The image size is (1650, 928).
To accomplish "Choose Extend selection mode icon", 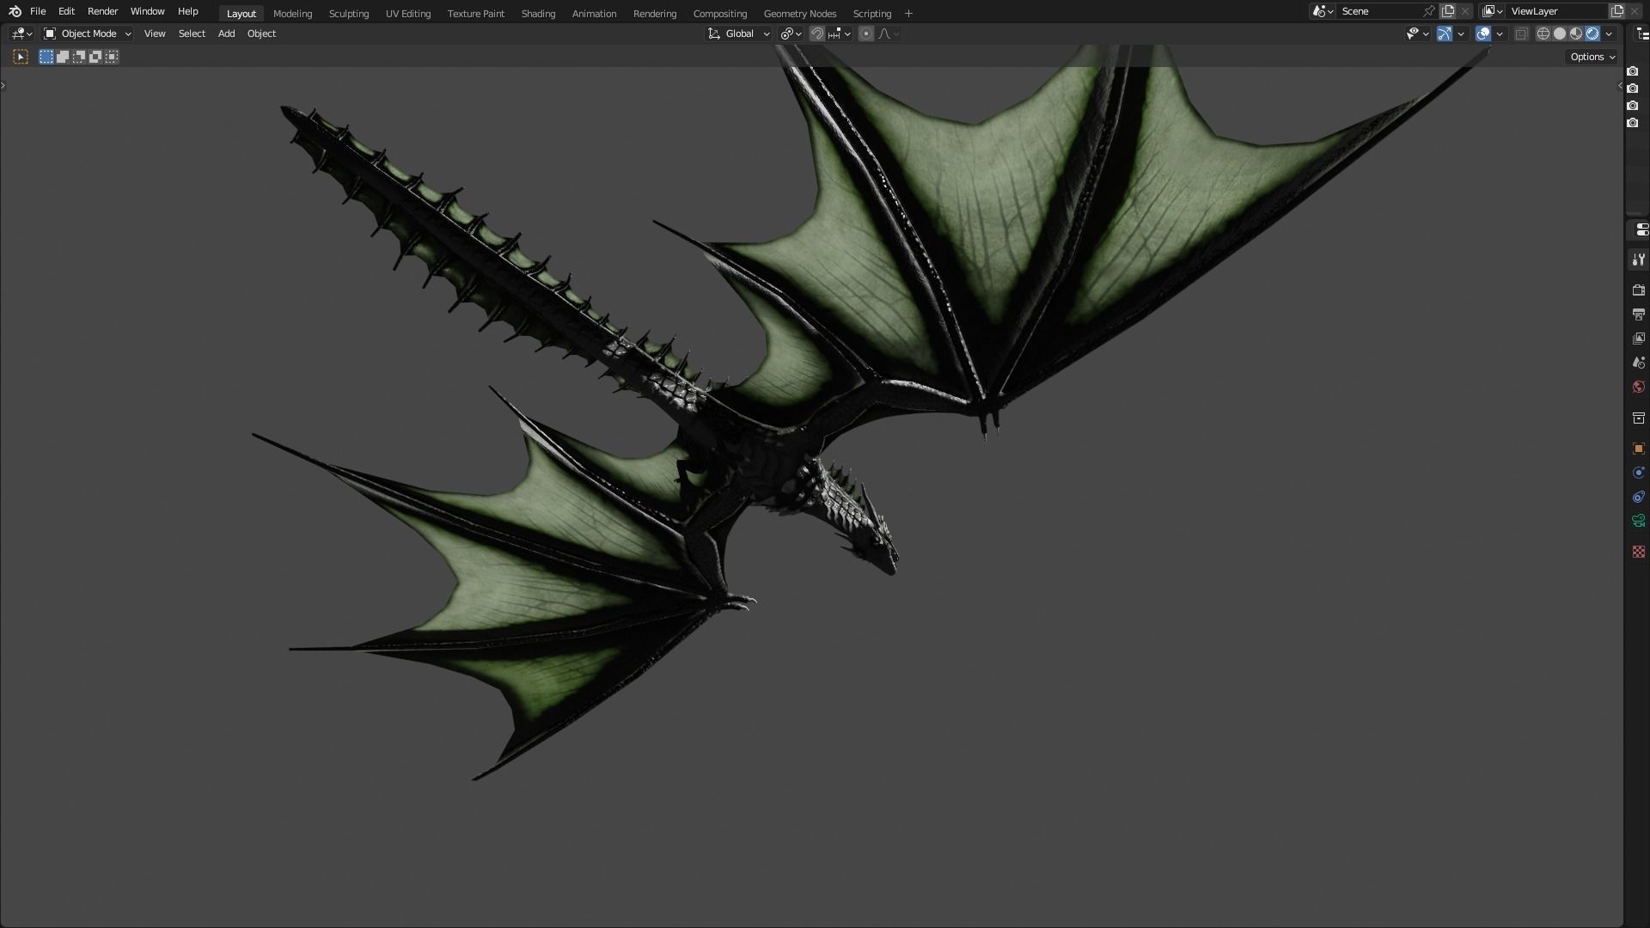I will tap(63, 57).
